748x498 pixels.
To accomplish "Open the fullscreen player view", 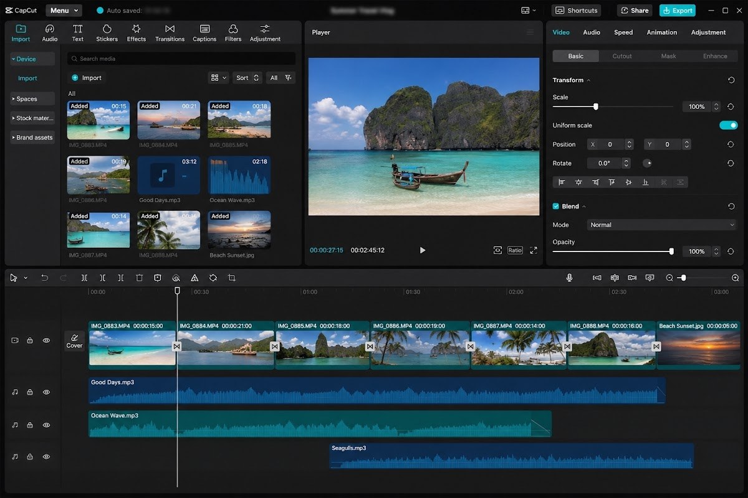I will click(x=534, y=250).
